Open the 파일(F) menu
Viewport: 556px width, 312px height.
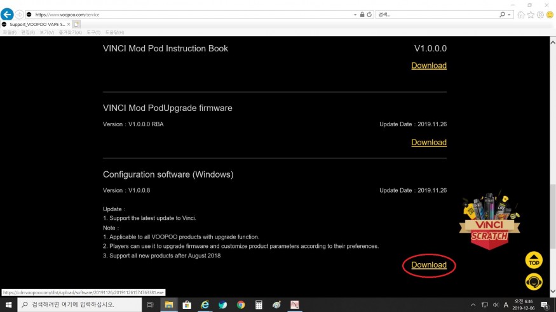click(x=10, y=32)
